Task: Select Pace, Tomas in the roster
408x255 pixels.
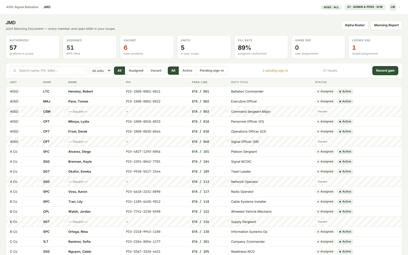Action: (x=204, y=101)
